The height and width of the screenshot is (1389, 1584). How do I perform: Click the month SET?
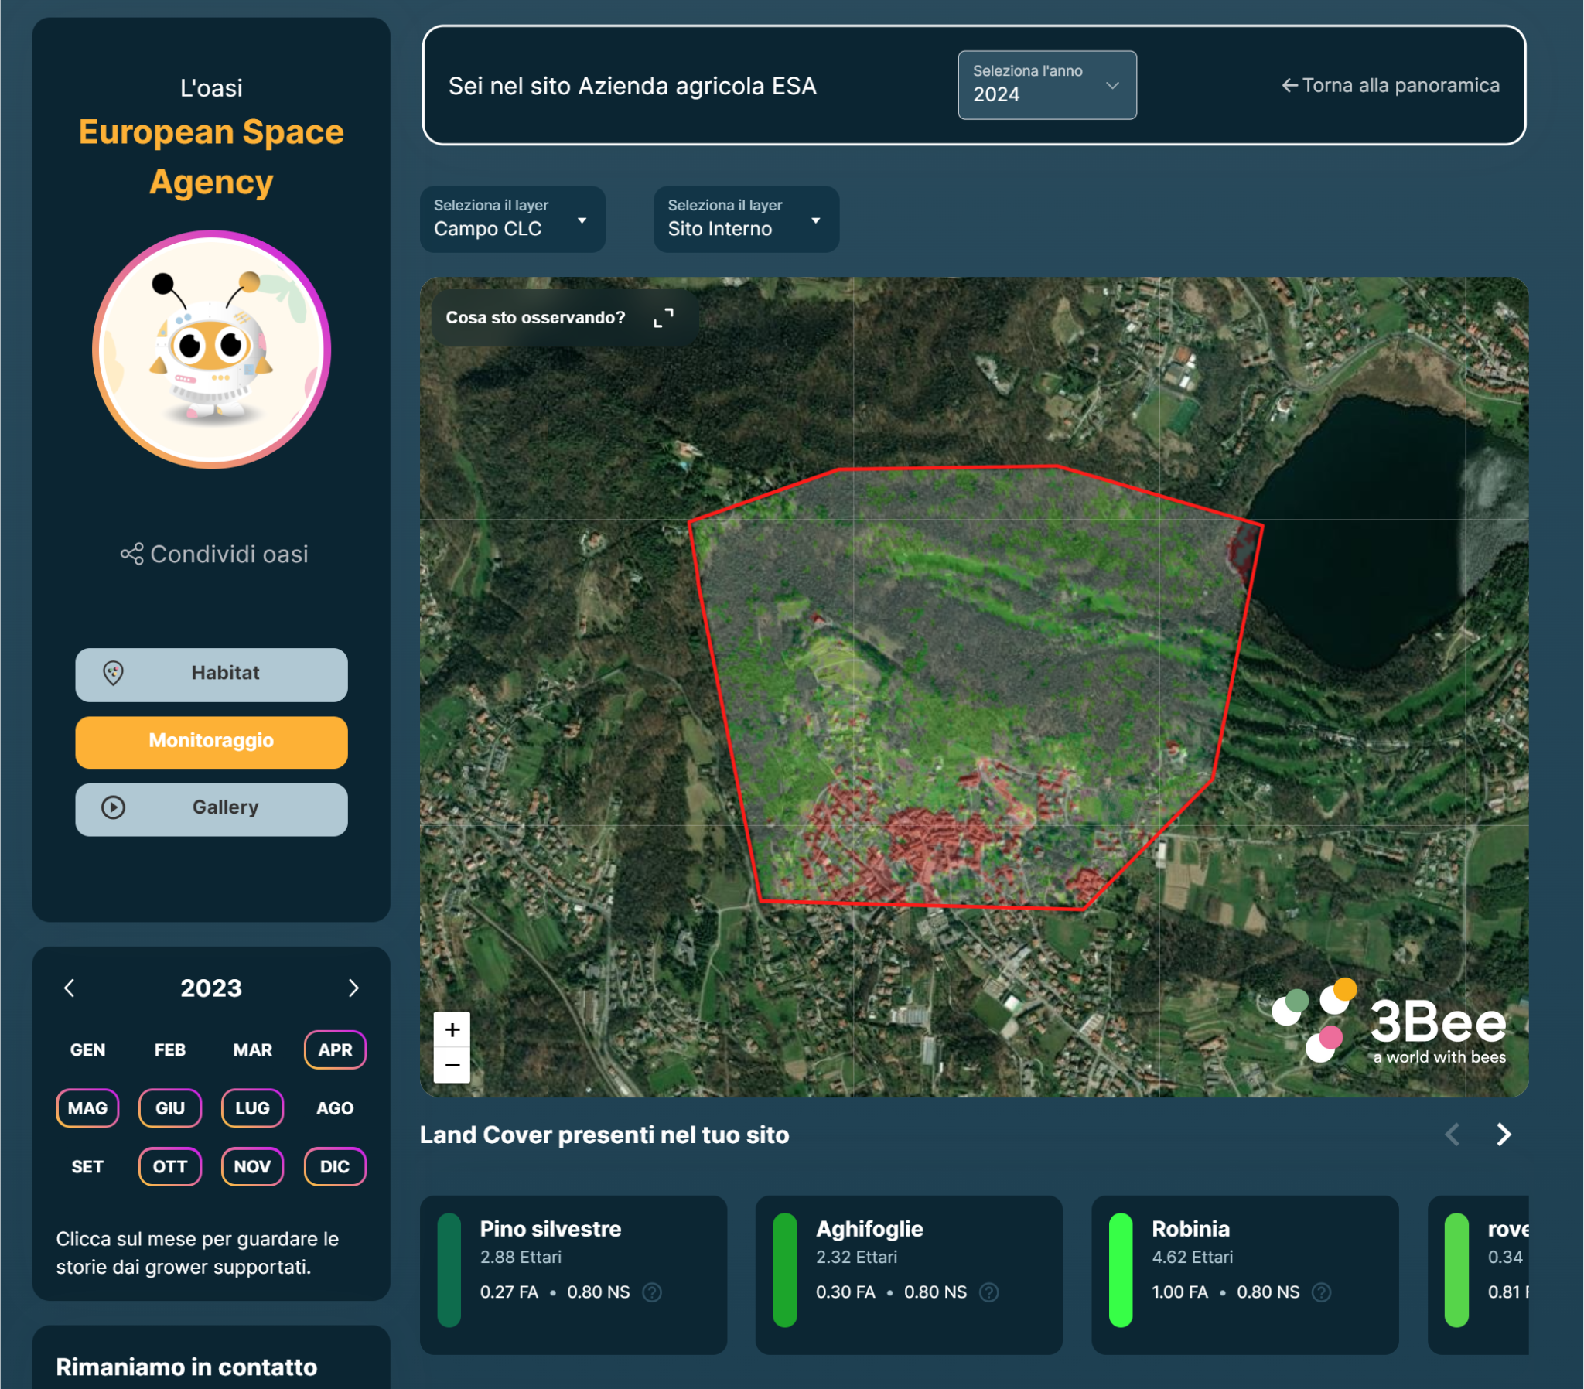tap(87, 1166)
